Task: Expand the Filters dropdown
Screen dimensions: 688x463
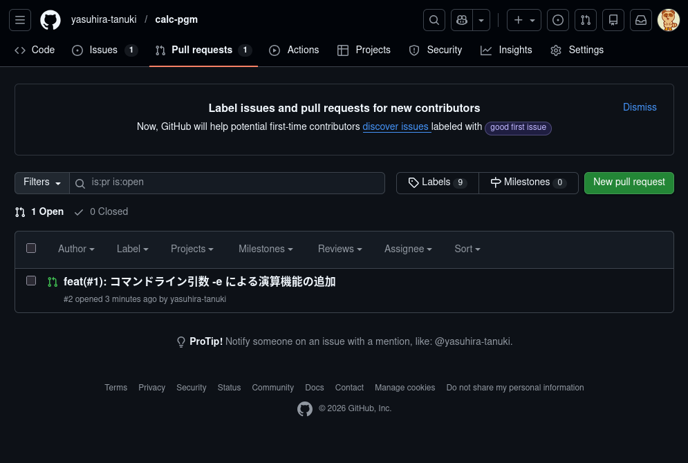Action: pos(42,182)
